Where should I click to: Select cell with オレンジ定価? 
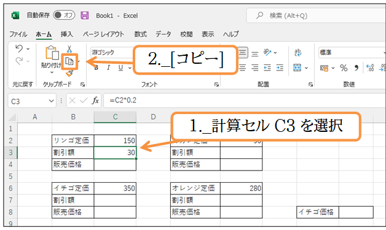(195, 188)
